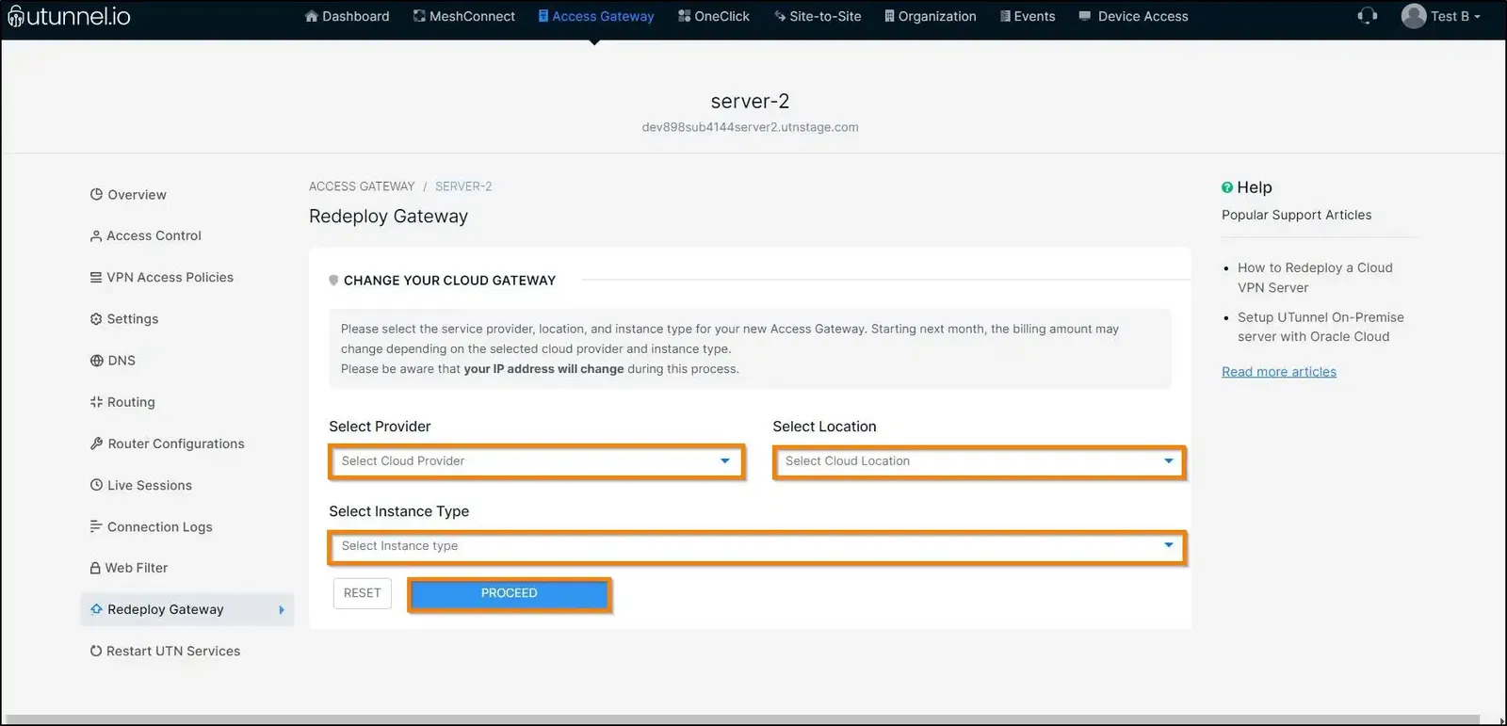Click the Organization building icon
Viewport: 1507px width, 726px height.
pyautogui.click(x=889, y=16)
